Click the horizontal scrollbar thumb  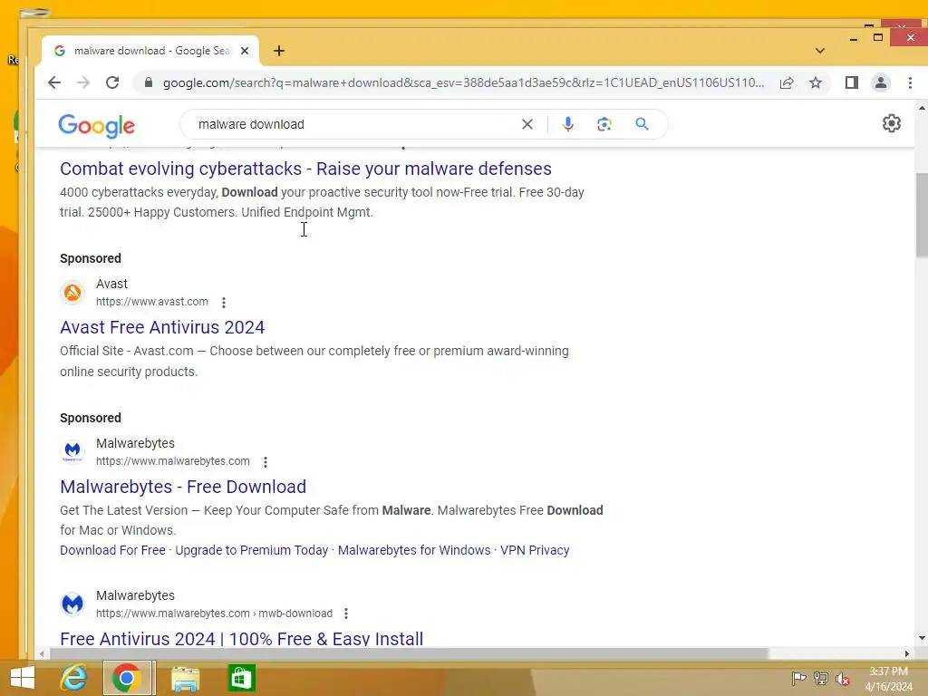point(409,654)
